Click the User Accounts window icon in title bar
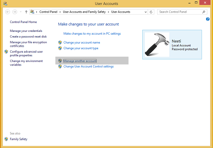Viewport: 213px width, 148px height. click(x=4, y=4)
